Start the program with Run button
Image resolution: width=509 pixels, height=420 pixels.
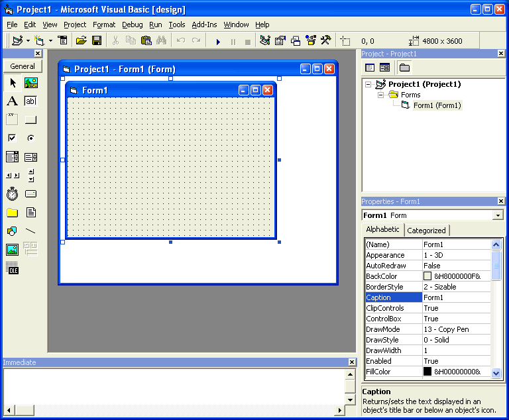(218, 42)
